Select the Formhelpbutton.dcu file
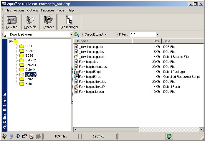205x141 pixels. 93,67
